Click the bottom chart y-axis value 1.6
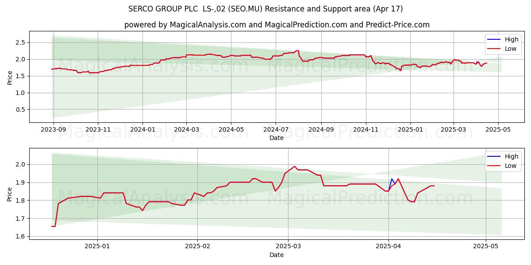The width and height of the screenshot is (531, 265). click(x=21, y=237)
